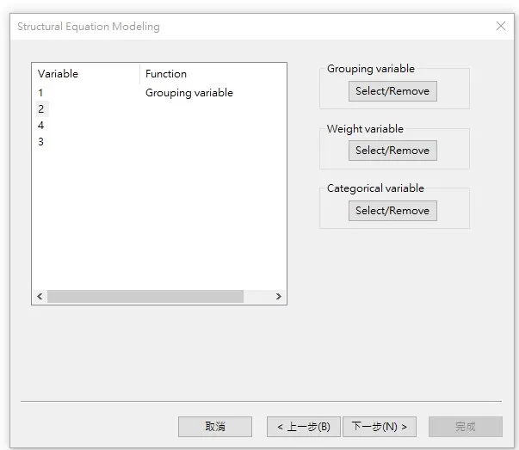Click Select/Remove under Grouping variable
The image size is (519, 450).
point(392,91)
